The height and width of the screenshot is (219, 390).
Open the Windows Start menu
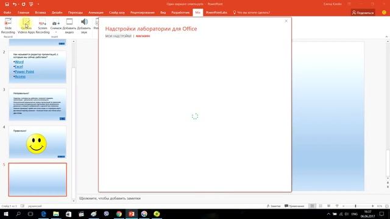[5, 214]
